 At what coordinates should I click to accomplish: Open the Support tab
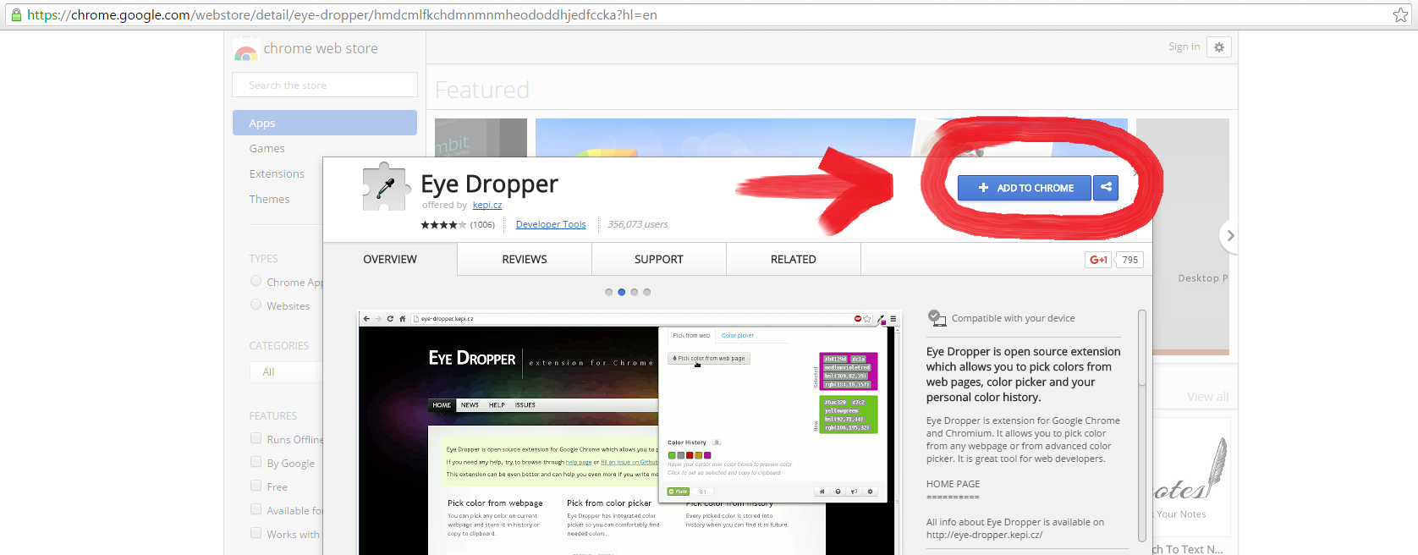tap(658, 260)
